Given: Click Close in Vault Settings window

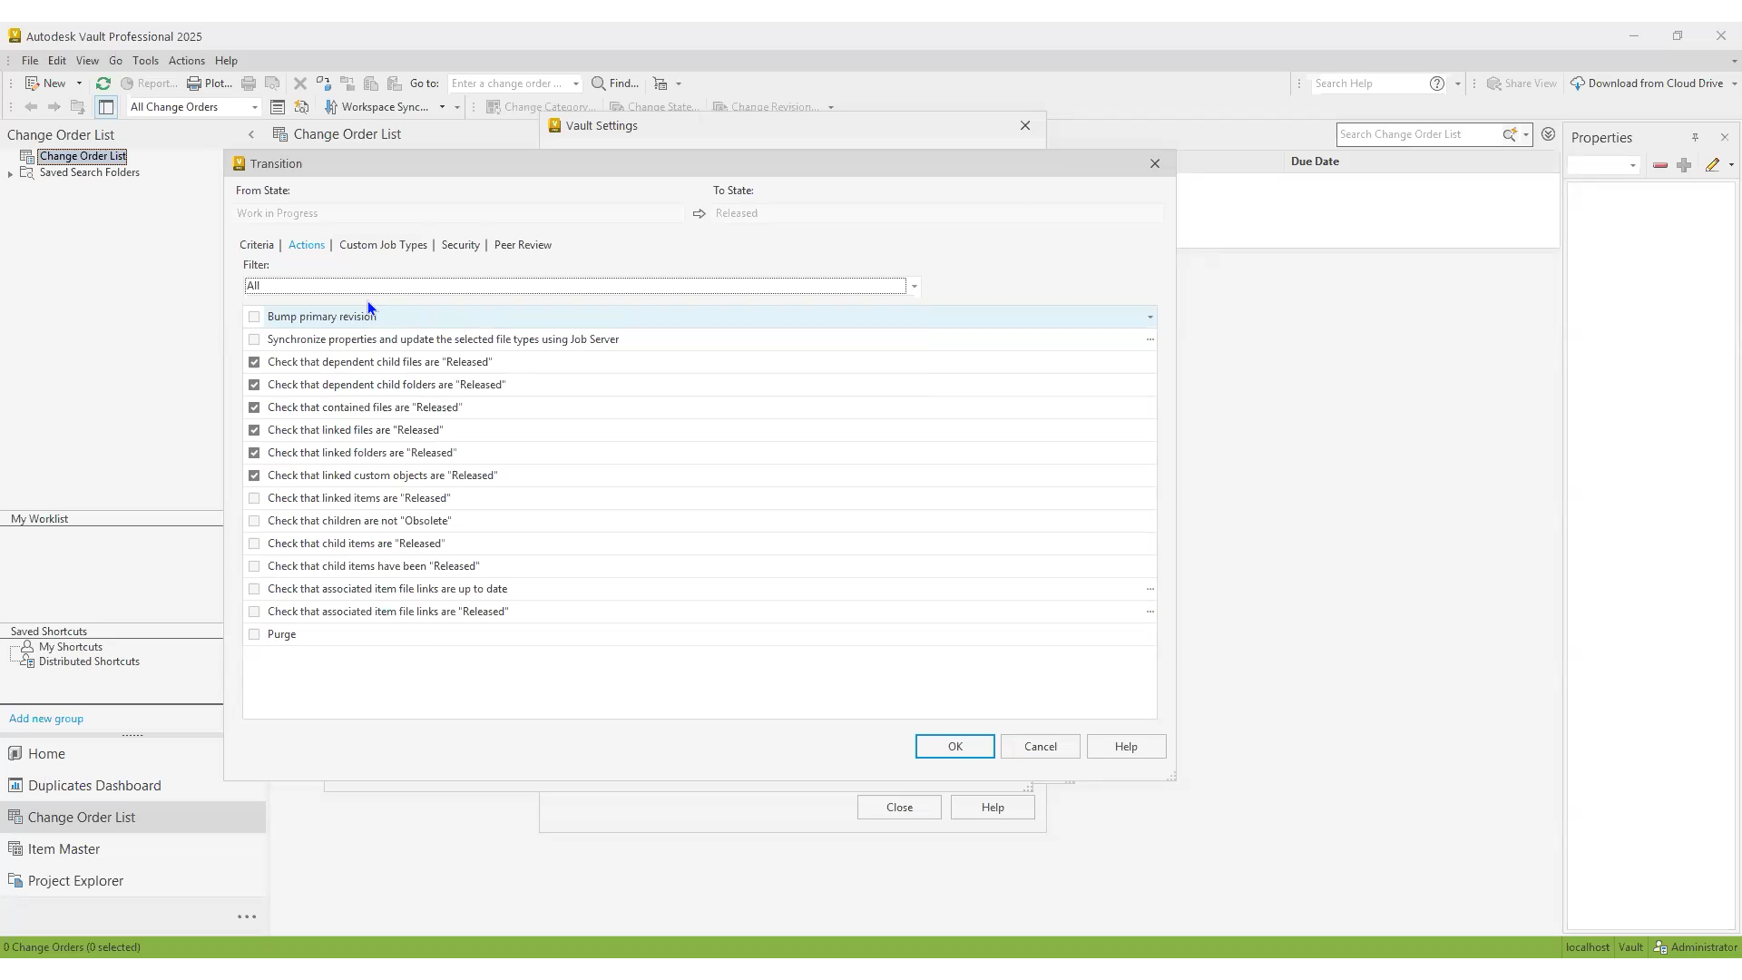Looking at the screenshot, I should 899,807.
